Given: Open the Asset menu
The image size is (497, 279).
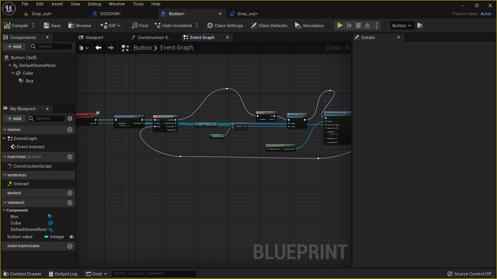Looking at the screenshot, I should pyautogui.click(x=57, y=4).
